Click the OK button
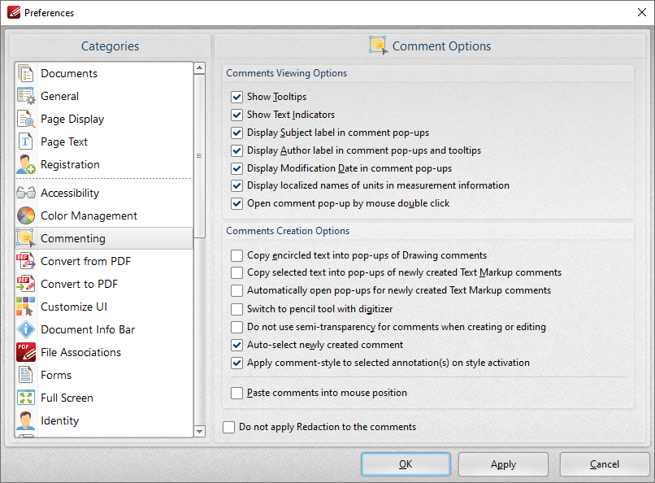Screen dimensions: 655x483 click(x=406, y=464)
